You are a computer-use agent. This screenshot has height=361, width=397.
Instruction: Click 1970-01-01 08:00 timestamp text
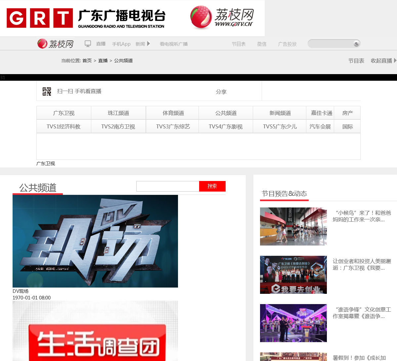click(x=32, y=298)
